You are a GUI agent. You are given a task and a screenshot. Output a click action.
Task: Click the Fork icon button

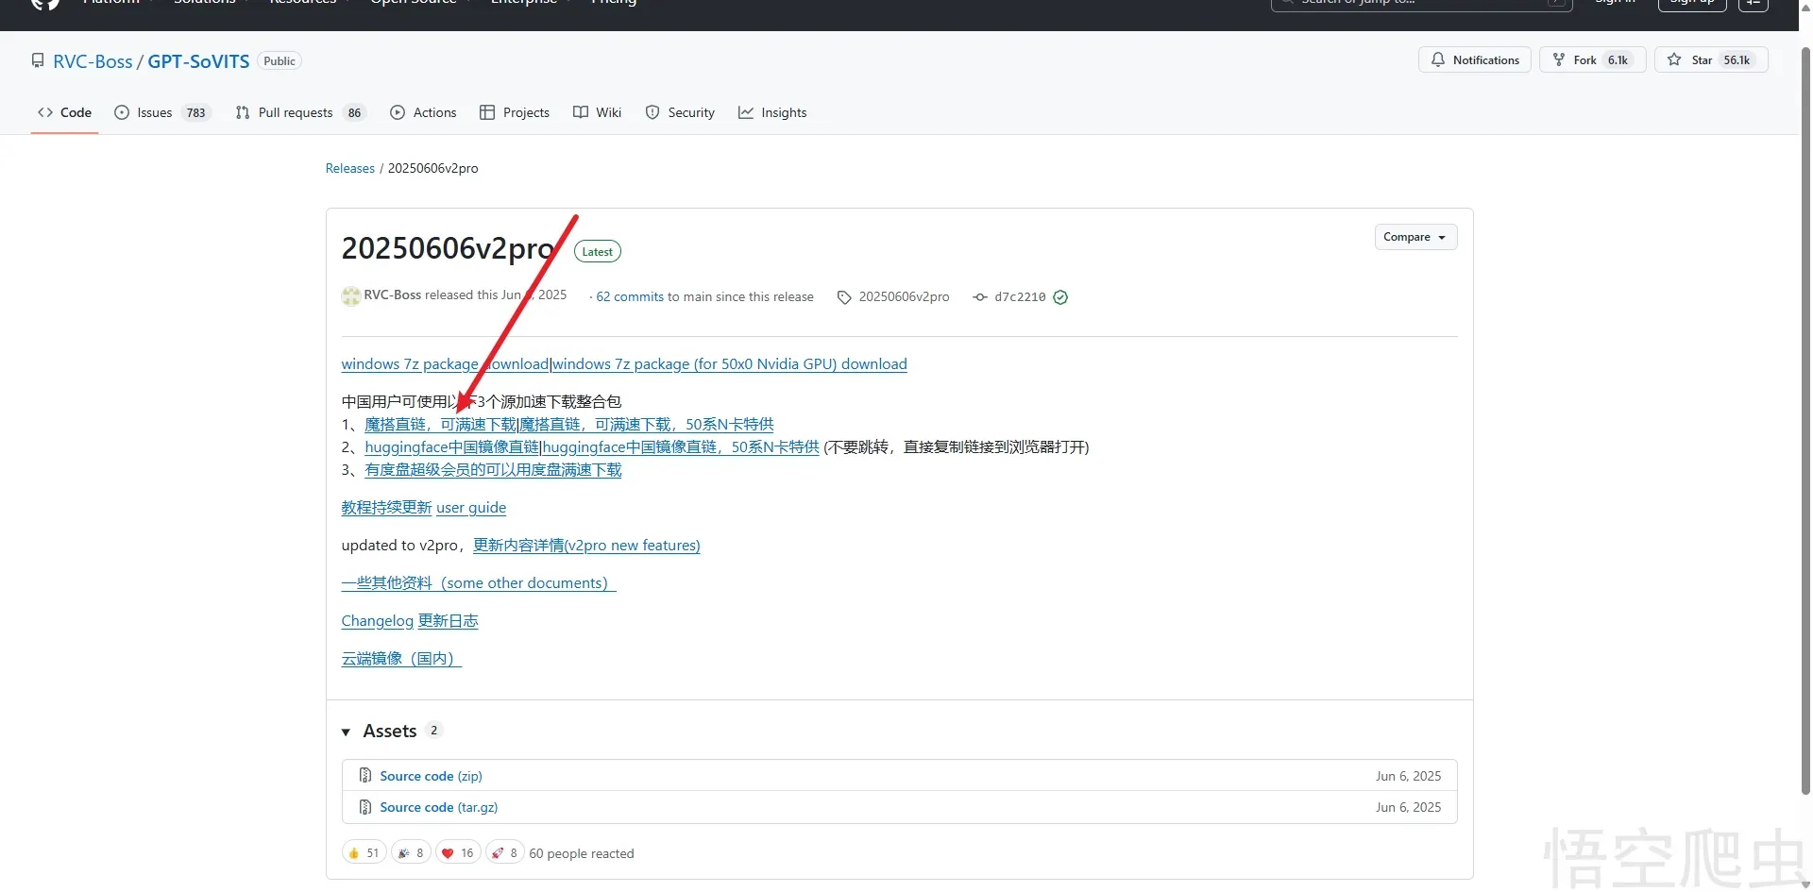tap(1560, 60)
